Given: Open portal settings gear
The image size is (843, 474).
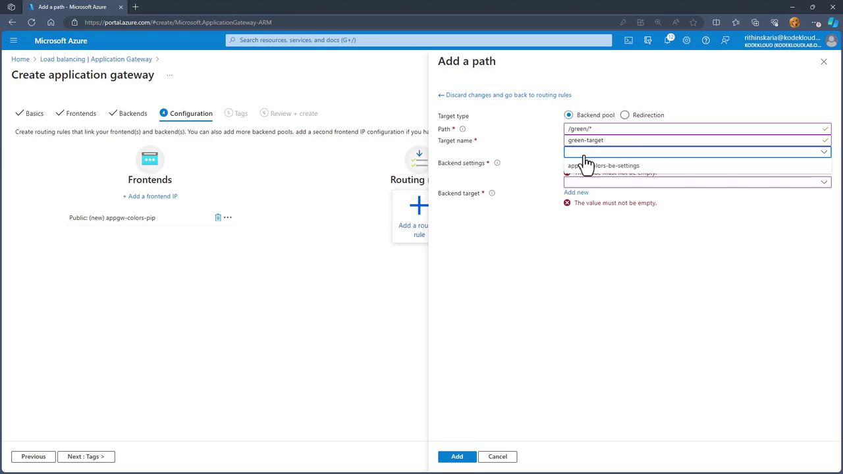Looking at the screenshot, I should click(686, 40).
